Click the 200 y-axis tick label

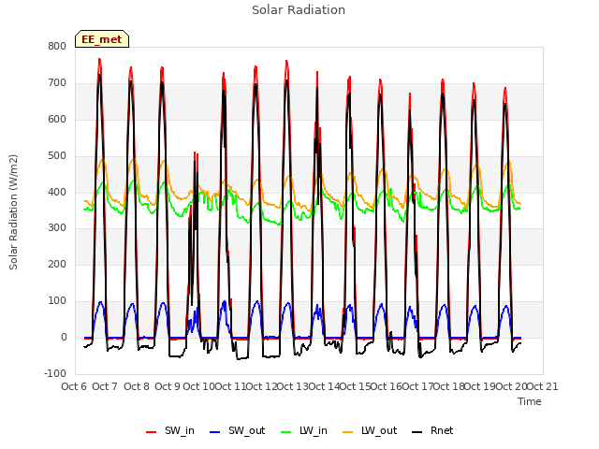[x=57, y=265]
